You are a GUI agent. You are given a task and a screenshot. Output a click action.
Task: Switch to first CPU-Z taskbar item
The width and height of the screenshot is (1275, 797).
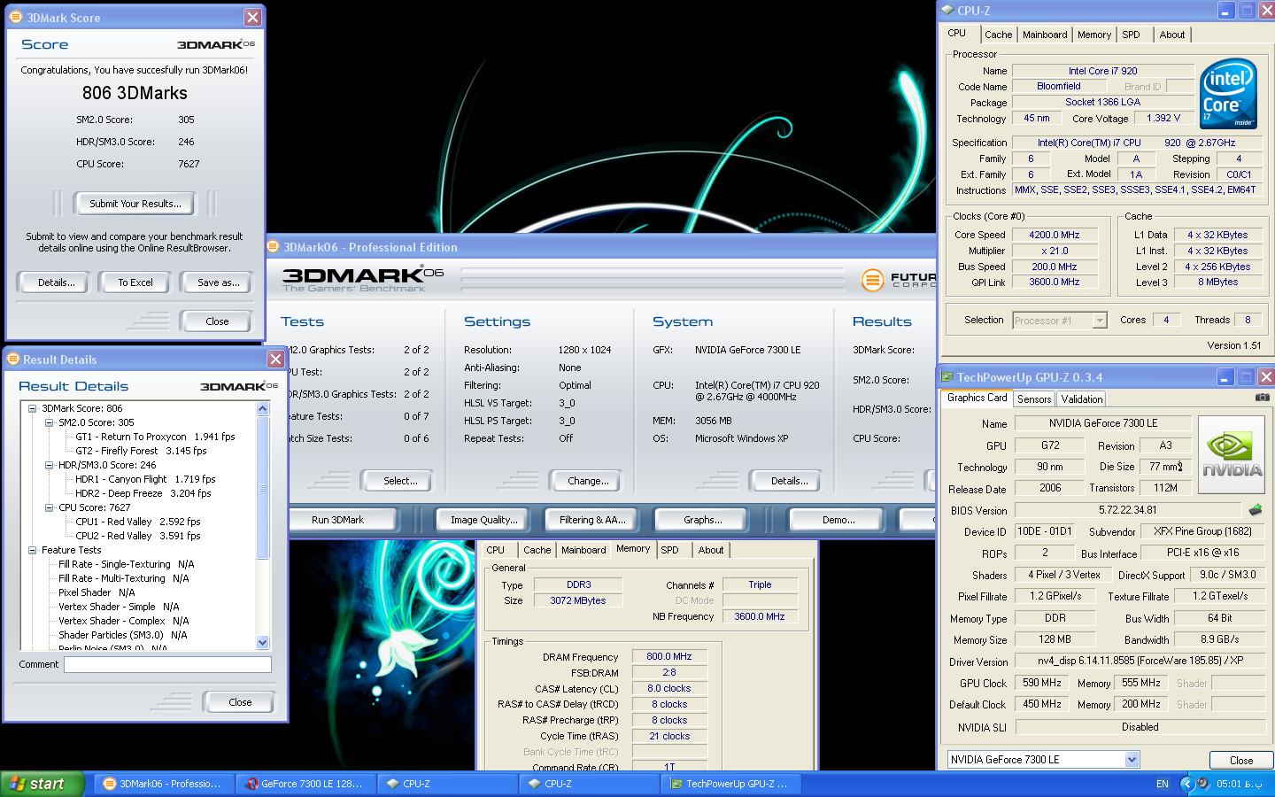pos(448,784)
